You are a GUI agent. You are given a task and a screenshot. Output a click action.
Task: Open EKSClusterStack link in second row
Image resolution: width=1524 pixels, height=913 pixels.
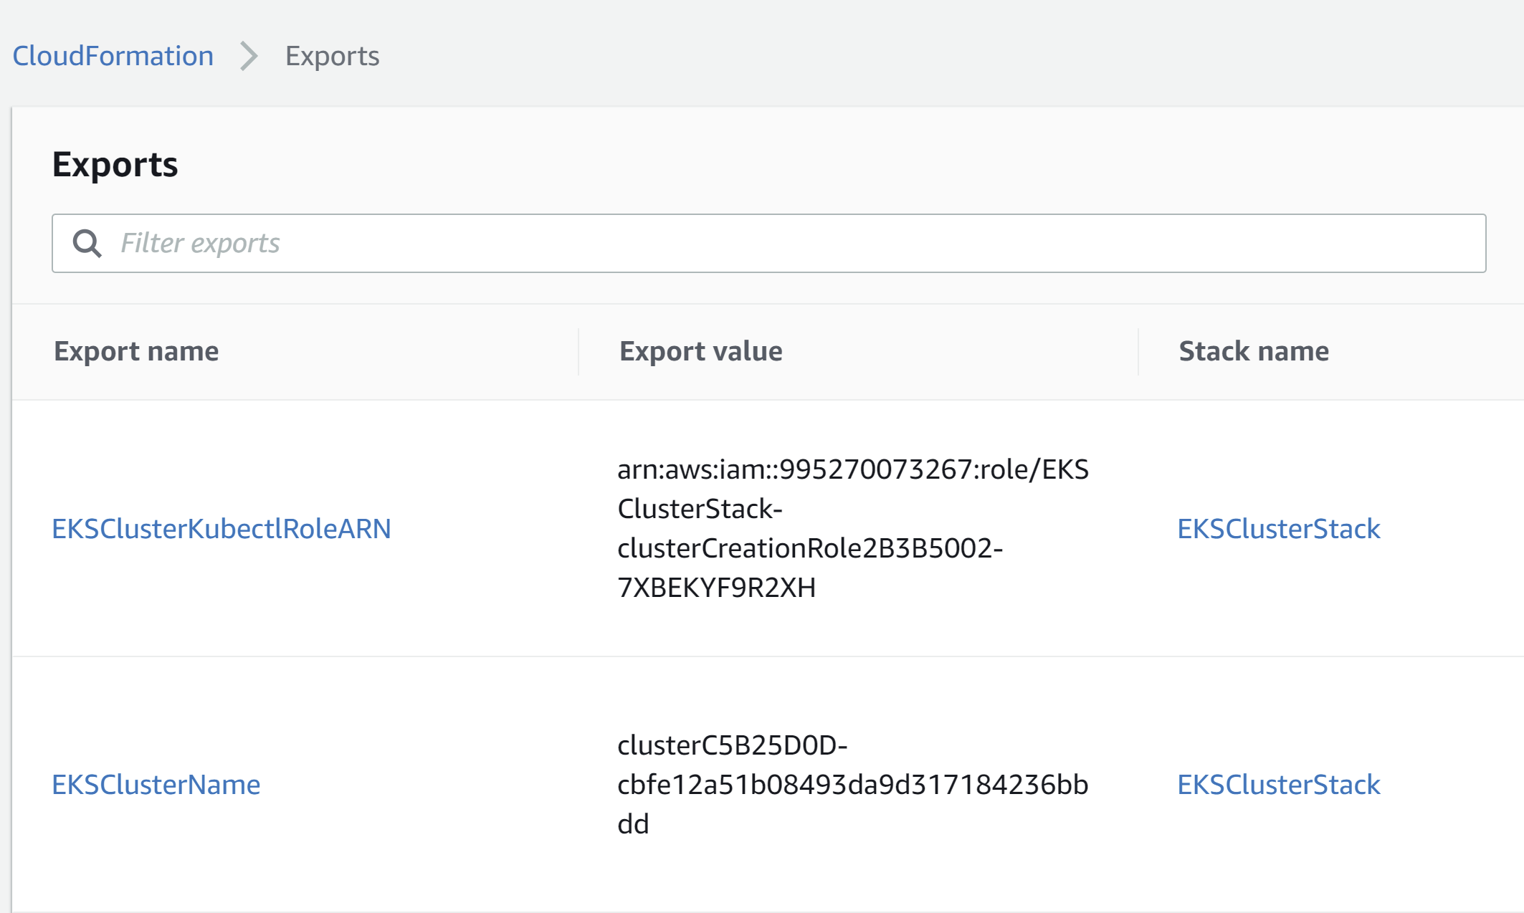coord(1278,785)
